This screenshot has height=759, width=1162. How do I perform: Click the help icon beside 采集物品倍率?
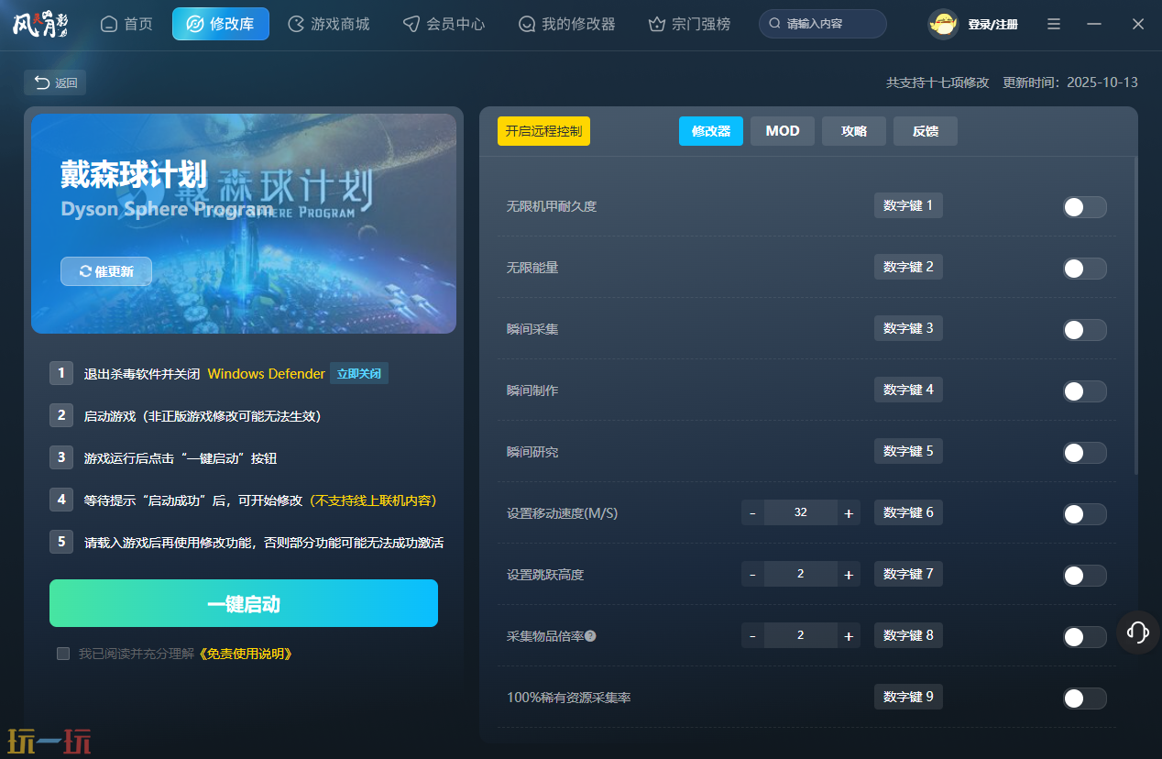(x=590, y=636)
